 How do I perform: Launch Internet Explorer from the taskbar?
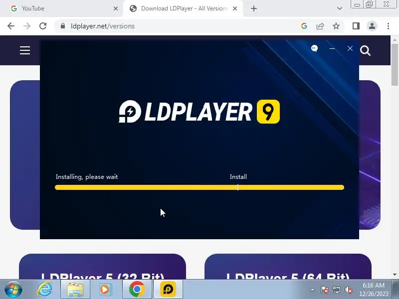coord(45,289)
